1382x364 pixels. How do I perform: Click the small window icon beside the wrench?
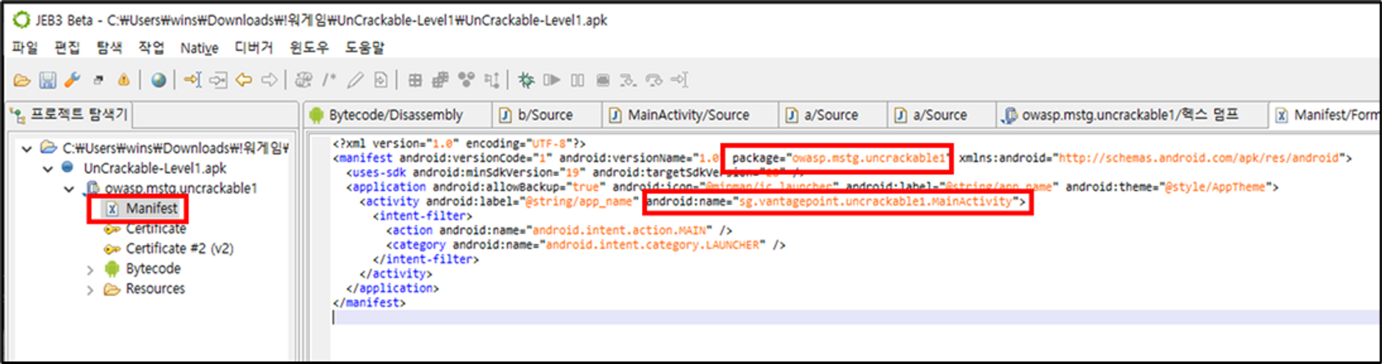pos(98,80)
